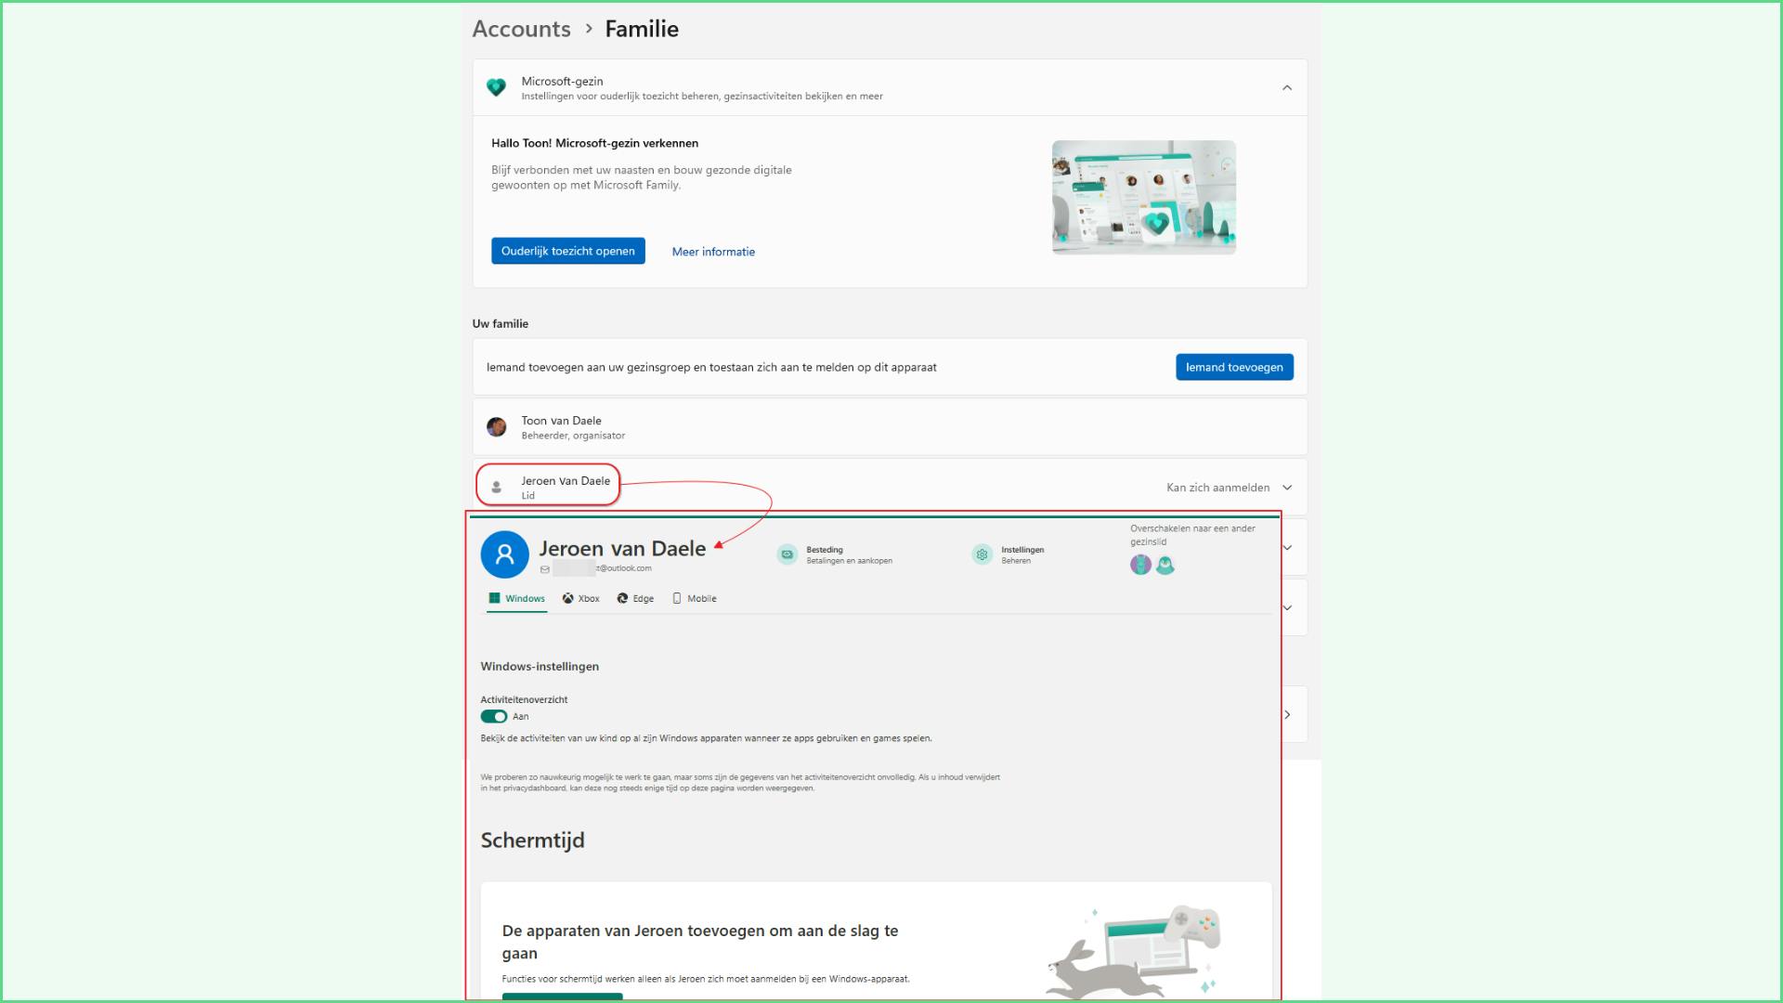Click Toon van Daele's profile photo

(497, 427)
